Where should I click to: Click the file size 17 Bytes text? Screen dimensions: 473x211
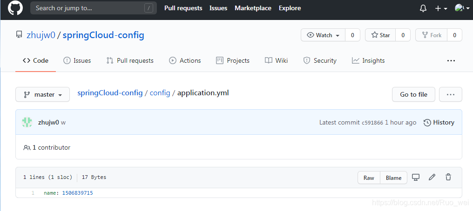coord(94,177)
